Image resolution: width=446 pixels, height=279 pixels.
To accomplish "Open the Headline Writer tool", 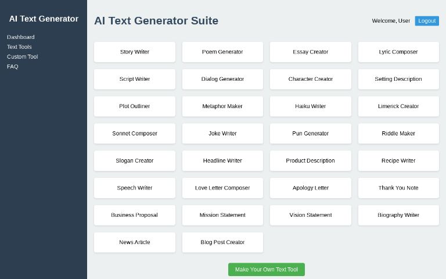I will pos(222,161).
